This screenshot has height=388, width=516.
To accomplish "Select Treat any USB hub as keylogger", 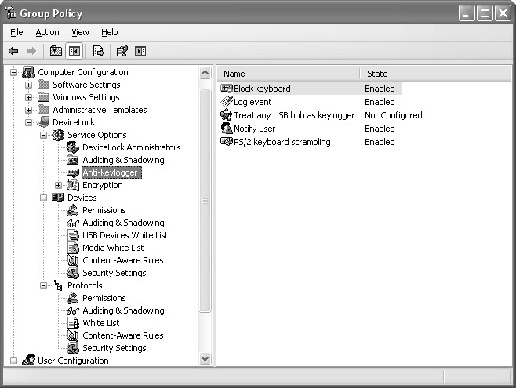I will click(293, 115).
